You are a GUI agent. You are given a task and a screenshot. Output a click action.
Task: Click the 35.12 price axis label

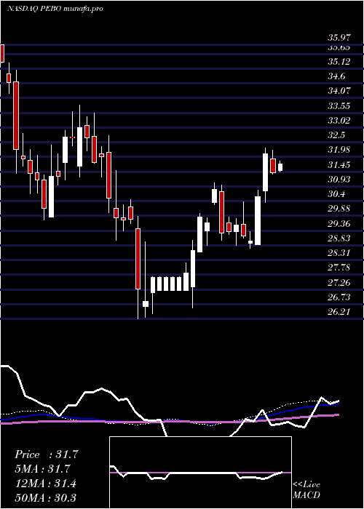click(x=339, y=61)
